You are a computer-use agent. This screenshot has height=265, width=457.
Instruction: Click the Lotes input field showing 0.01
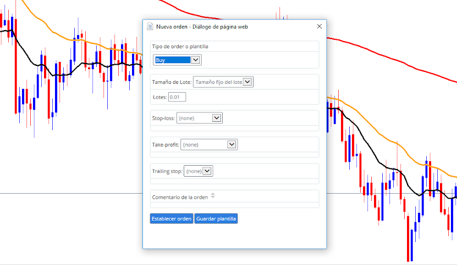pyautogui.click(x=177, y=97)
